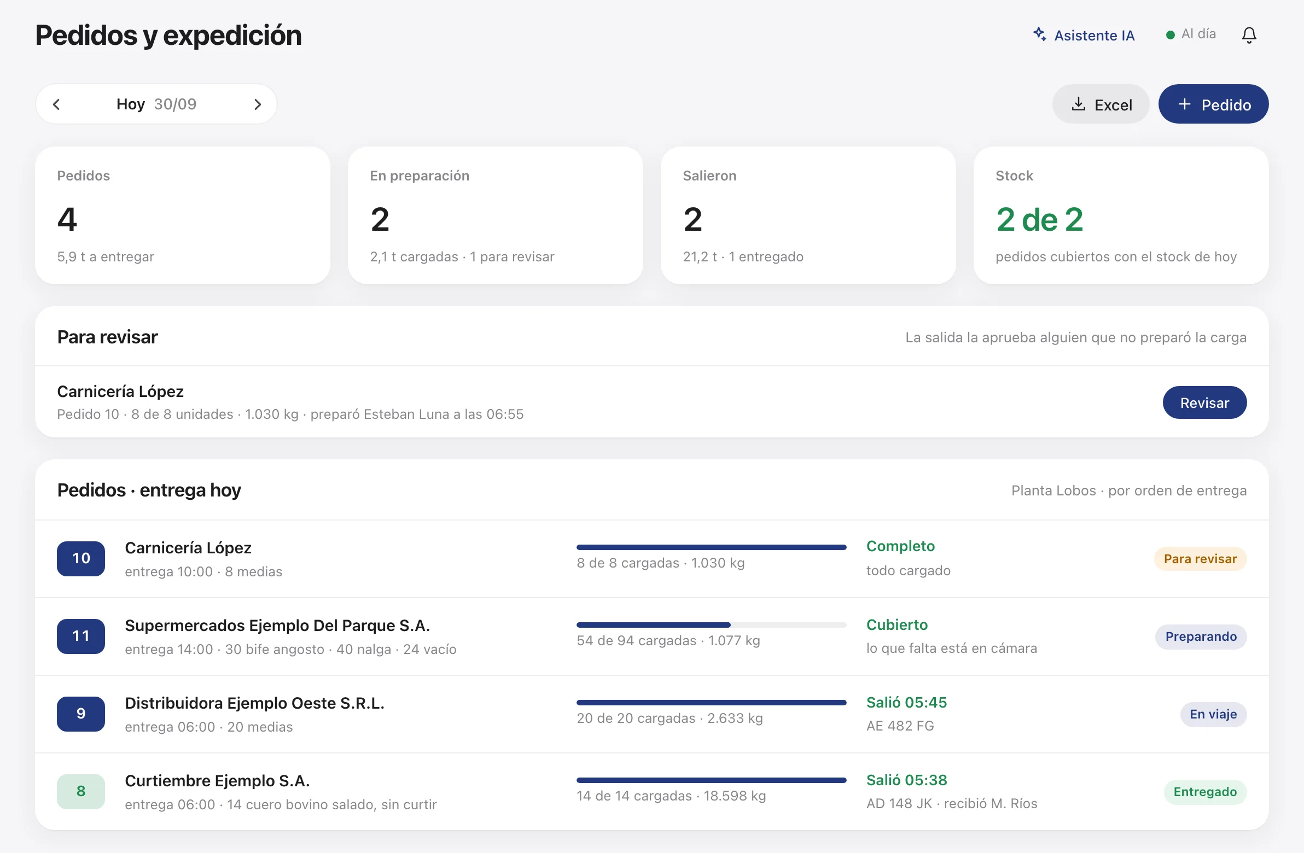
Task: Open Supermercados Ejemplo Del Parque S.A. order
Action: pyautogui.click(x=652, y=636)
